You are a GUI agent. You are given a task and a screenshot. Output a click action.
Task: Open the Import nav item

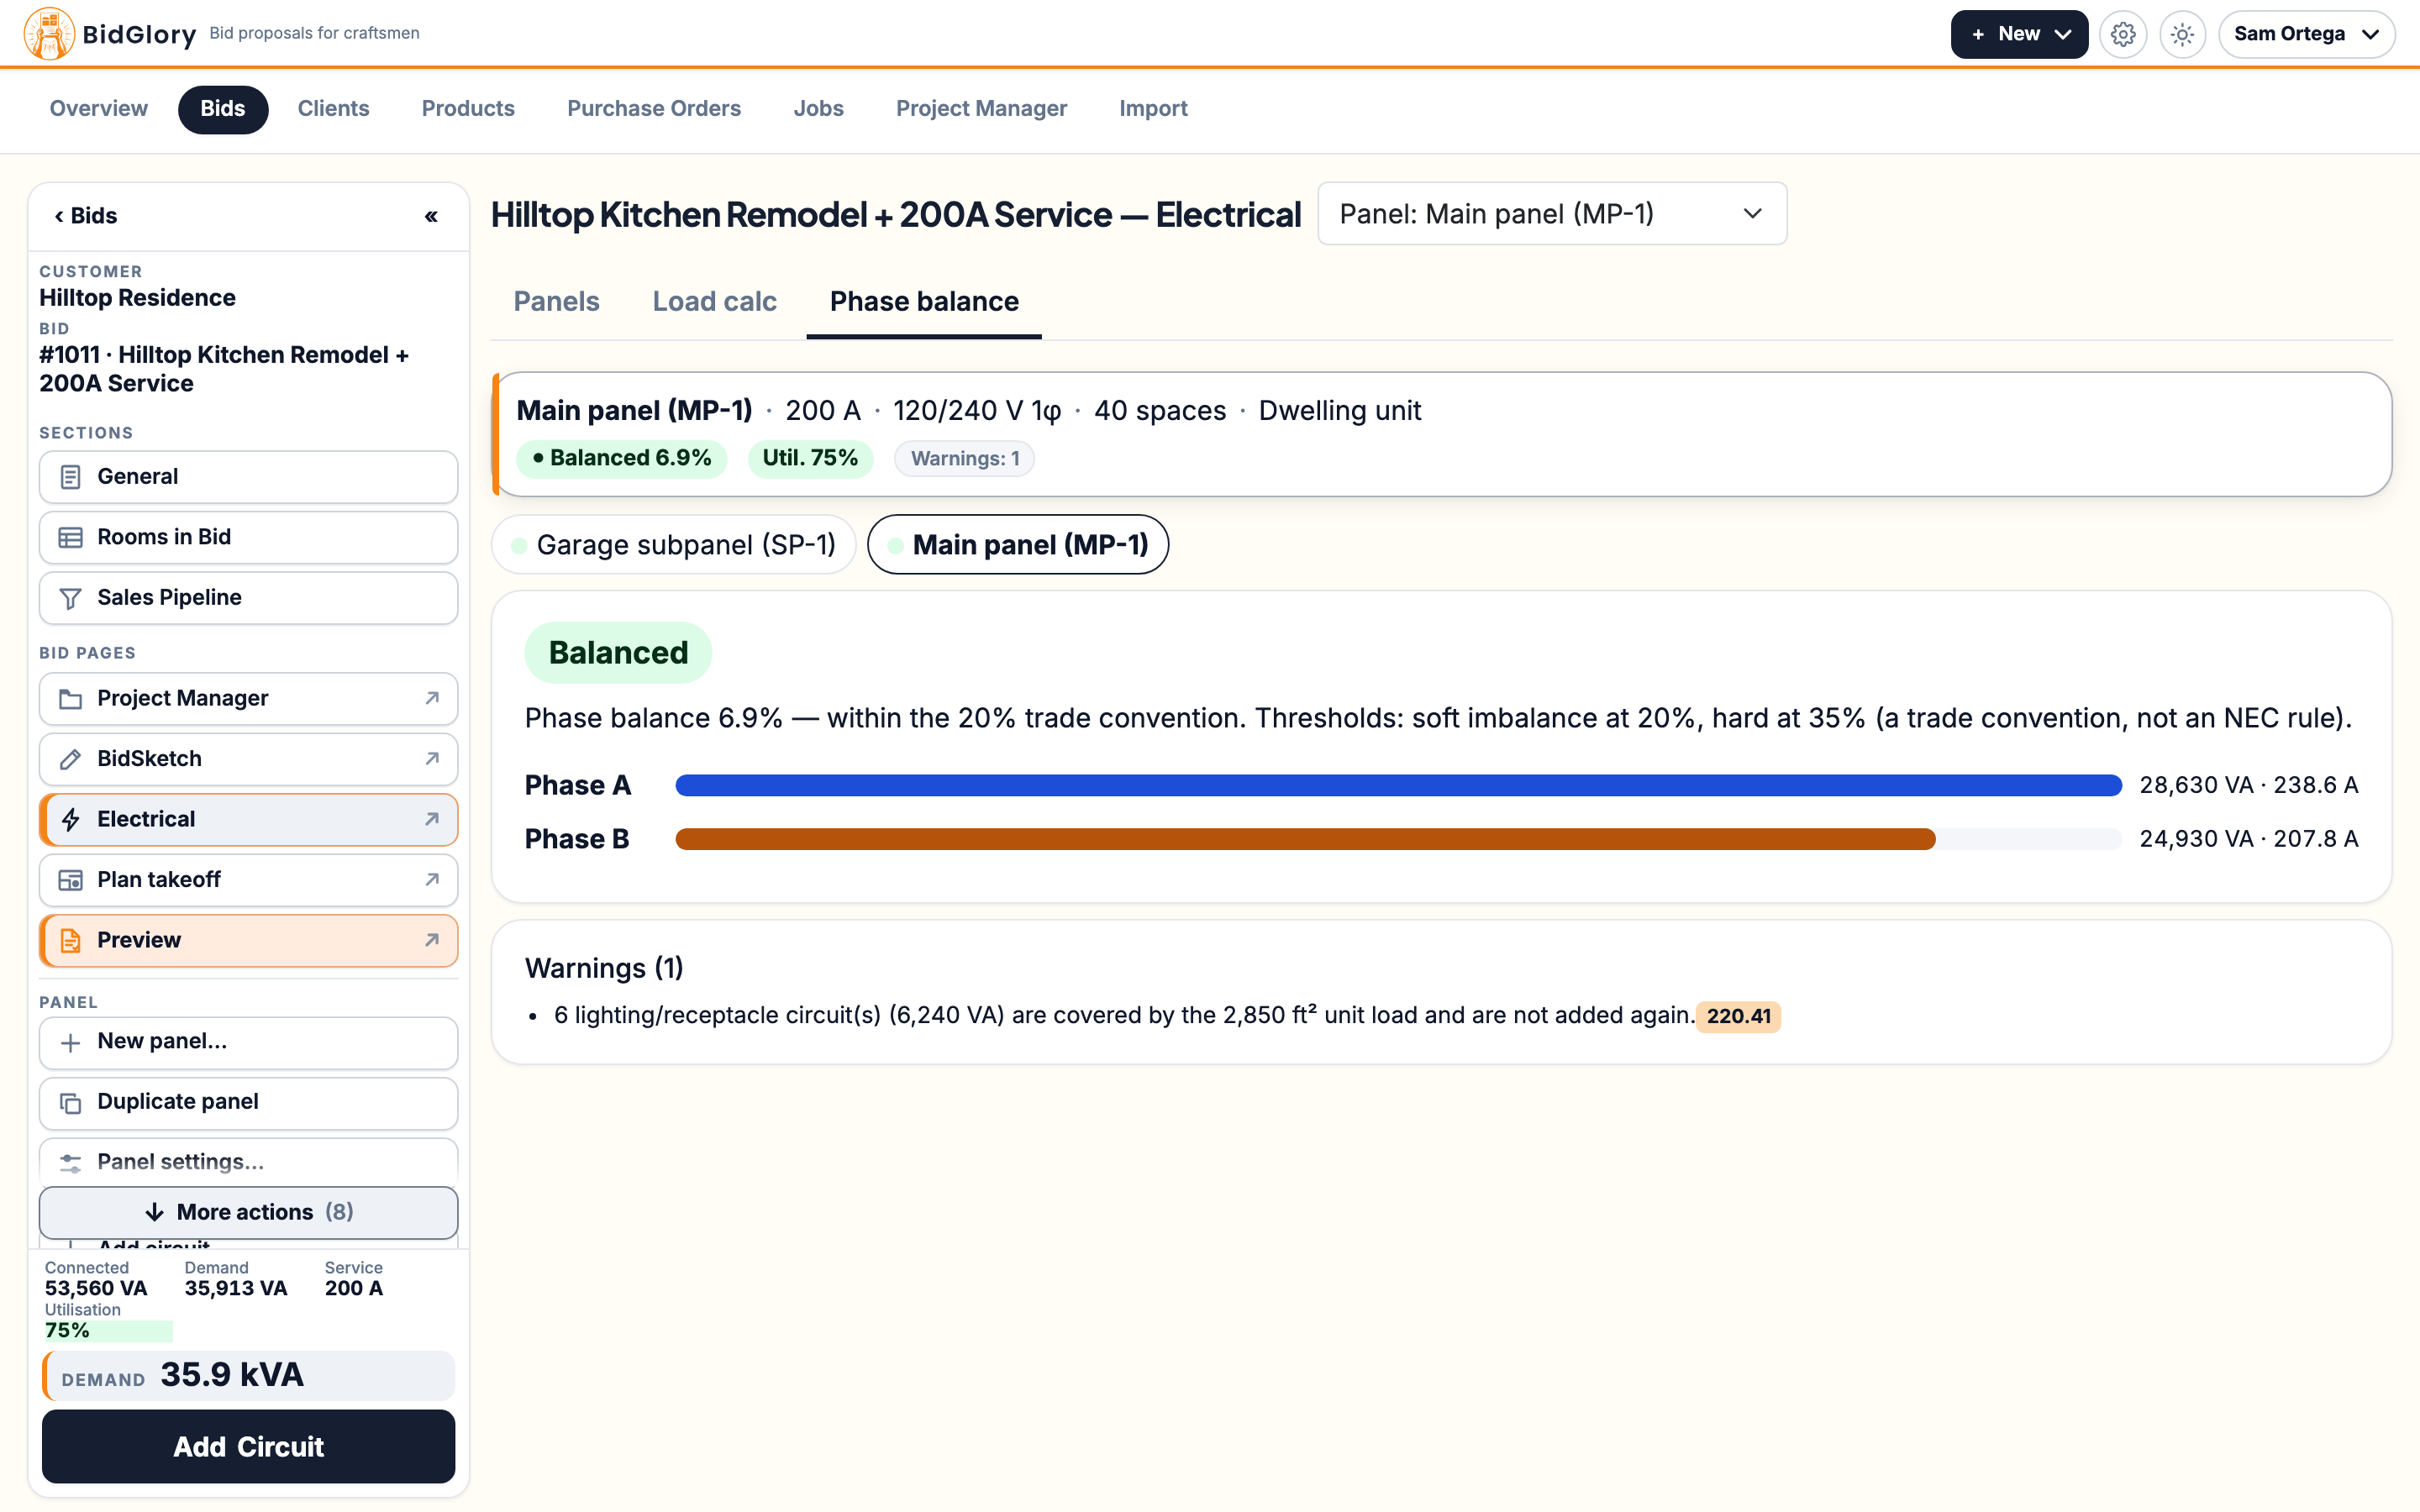[1153, 109]
